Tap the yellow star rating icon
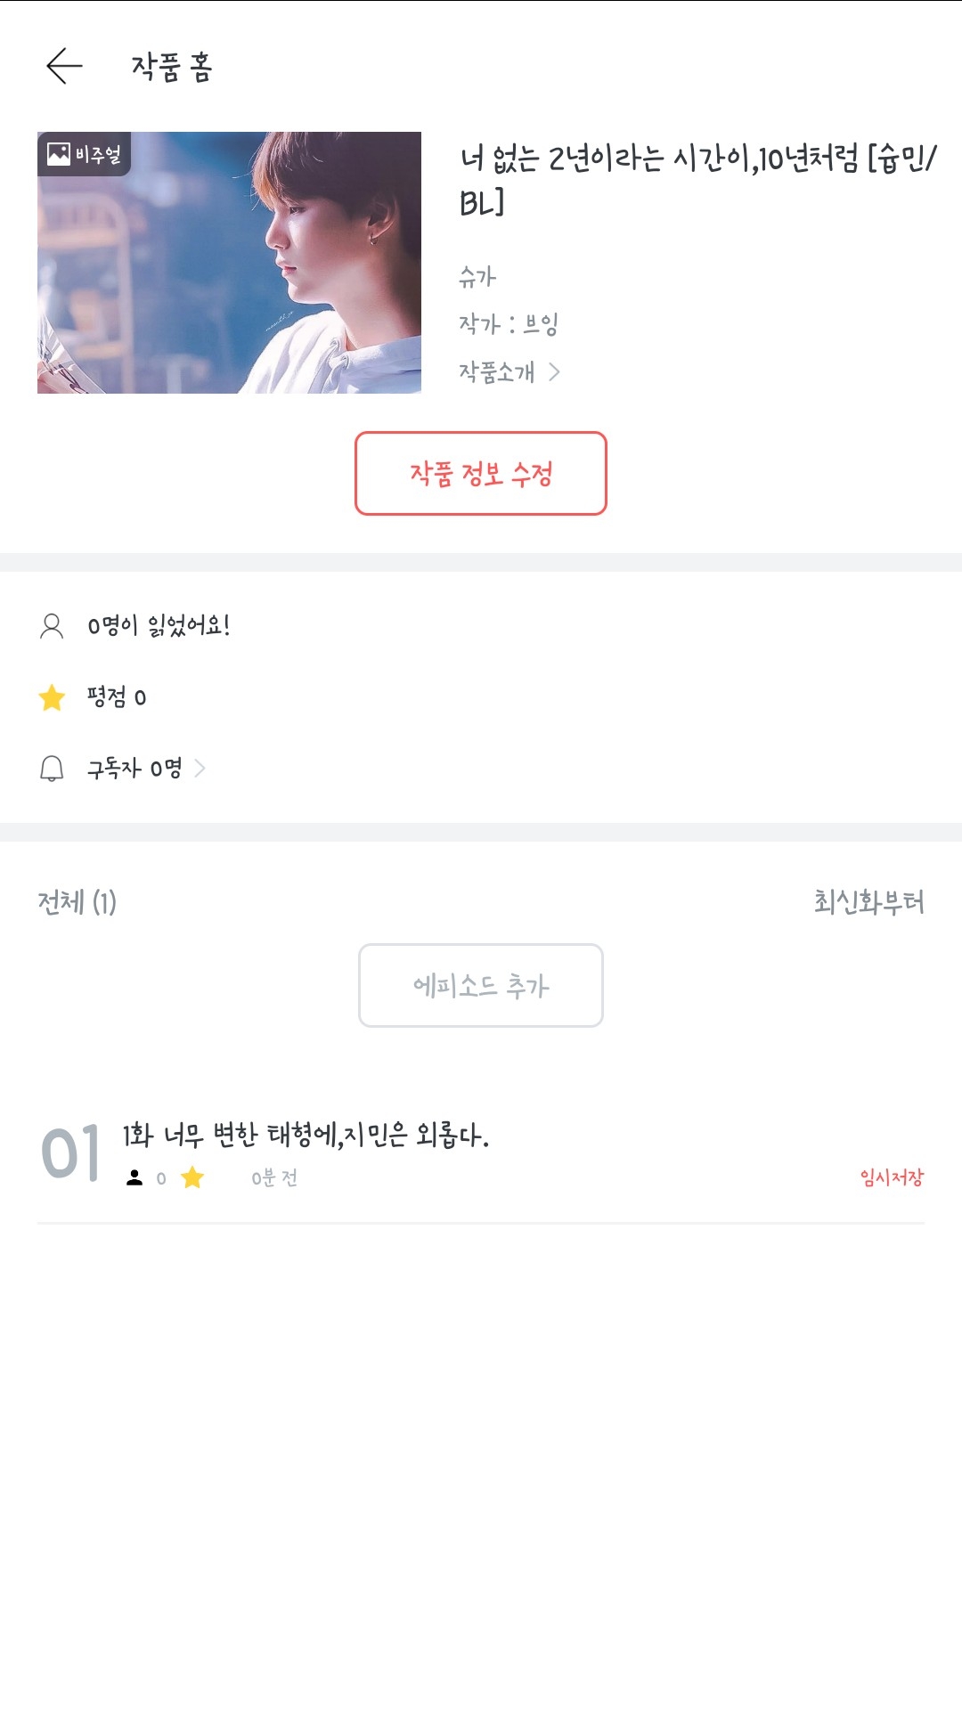This screenshot has height=1710, width=962. (53, 697)
